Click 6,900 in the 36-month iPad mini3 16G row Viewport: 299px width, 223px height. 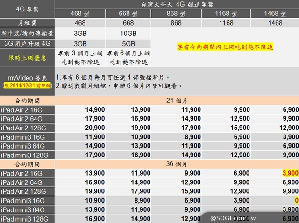(x=192, y=200)
